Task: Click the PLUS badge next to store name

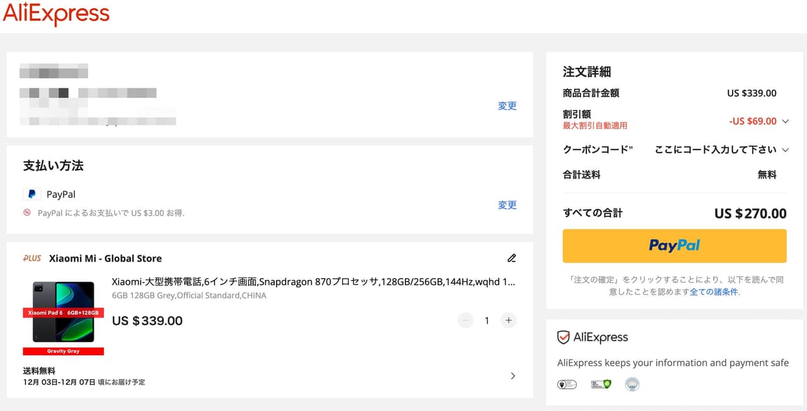Action: 32,258
